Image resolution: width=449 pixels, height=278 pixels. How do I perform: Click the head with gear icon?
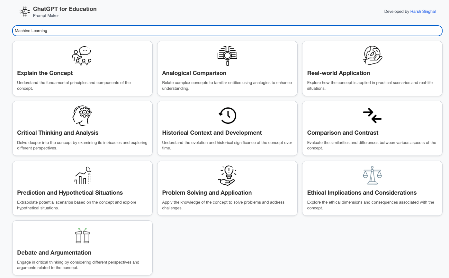82,115
